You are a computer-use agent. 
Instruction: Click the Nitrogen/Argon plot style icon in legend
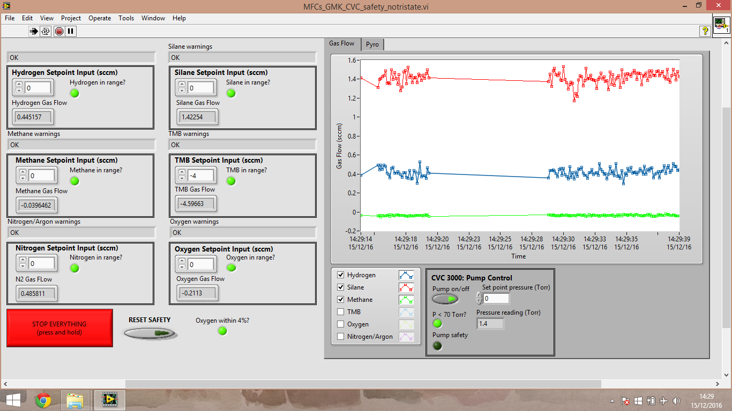tap(407, 337)
